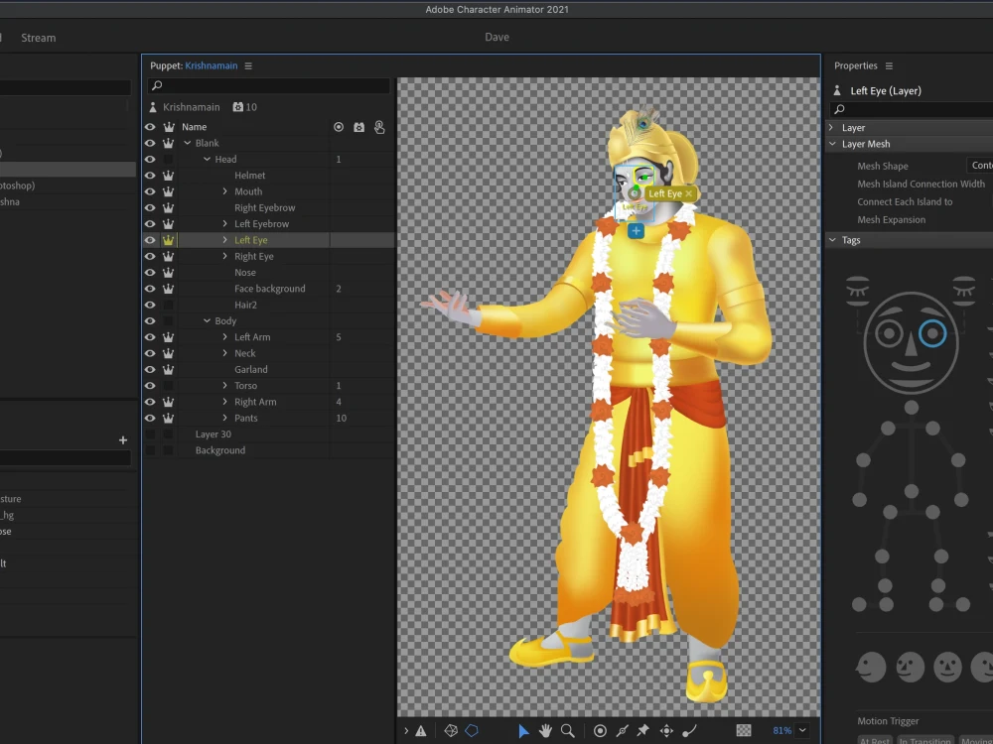993x744 pixels.
Task: Hide the Nose layer
Action: (x=150, y=273)
